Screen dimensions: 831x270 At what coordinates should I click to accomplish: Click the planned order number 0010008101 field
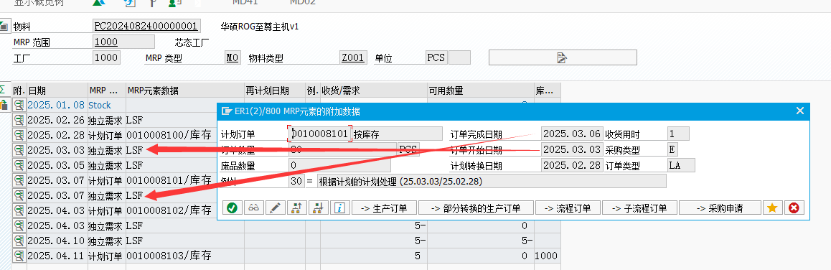pyautogui.click(x=320, y=134)
